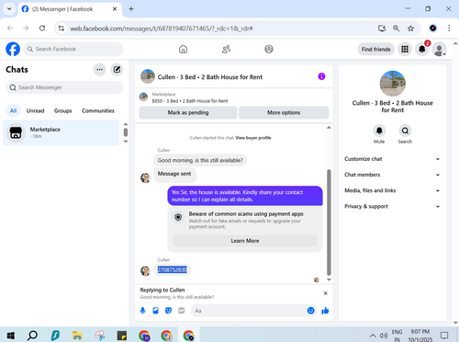This screenshot has height=342, width=459.
Task: Open Chats options three-dot menu
Action: click(x=99, y=70)
